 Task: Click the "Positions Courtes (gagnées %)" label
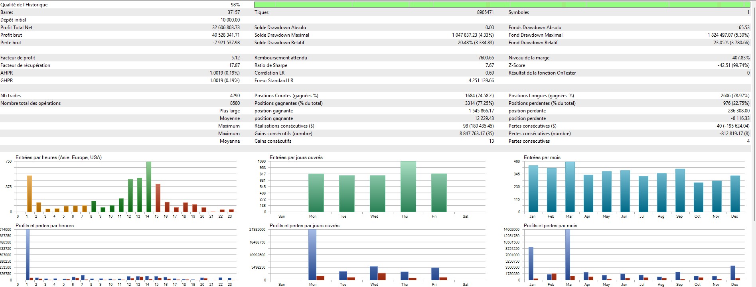(286, 96)
